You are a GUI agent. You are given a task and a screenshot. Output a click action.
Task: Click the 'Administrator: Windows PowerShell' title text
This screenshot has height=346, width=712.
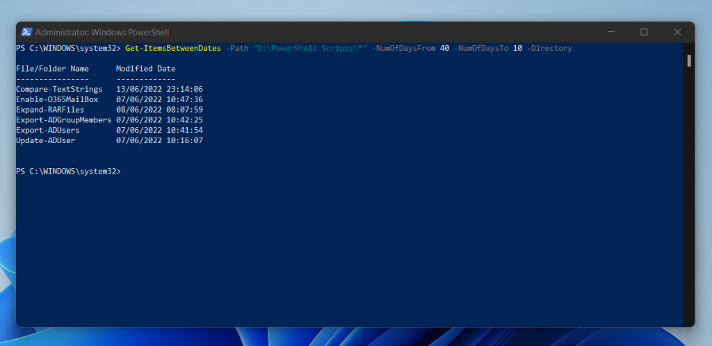102,33
